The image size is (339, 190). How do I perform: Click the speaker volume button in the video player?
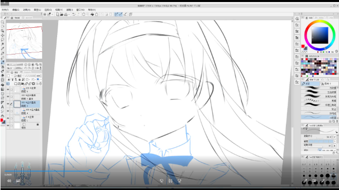point(9,181)
